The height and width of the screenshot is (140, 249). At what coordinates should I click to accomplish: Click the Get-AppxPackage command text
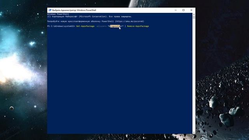tap(85, 26)
